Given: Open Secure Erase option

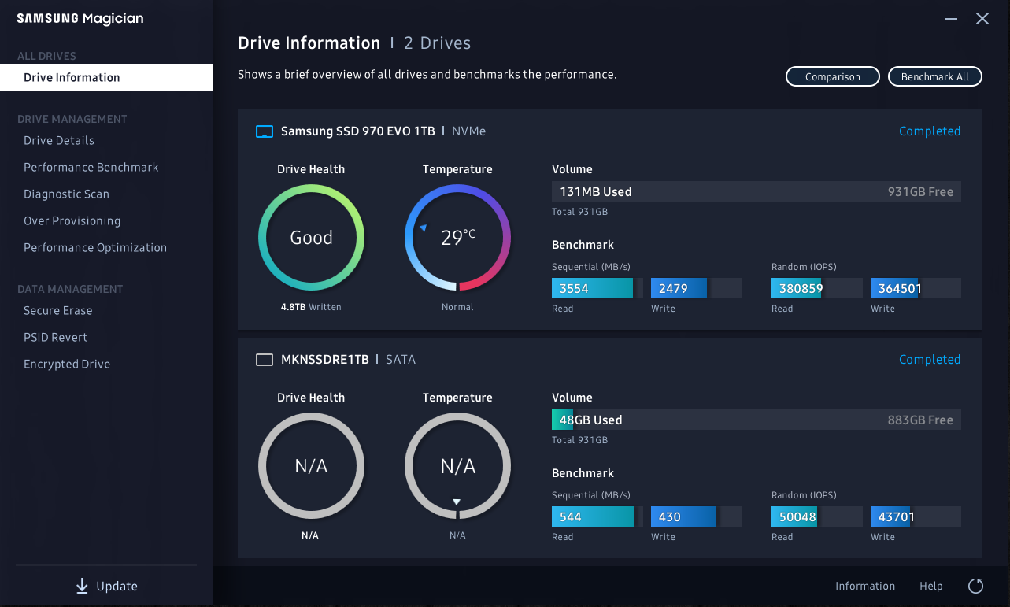Looking at the screenshot, I should tap(58, 311).
